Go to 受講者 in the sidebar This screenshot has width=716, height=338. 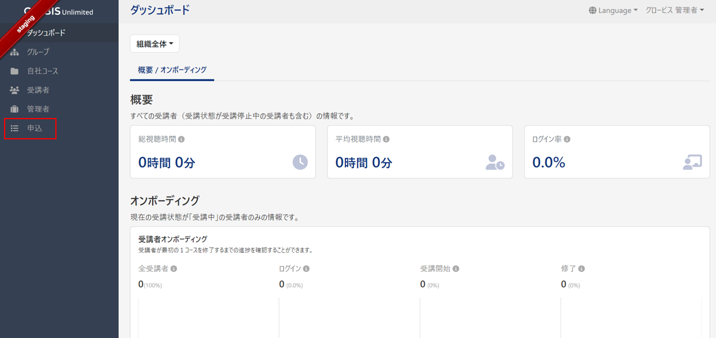point(59,90)
